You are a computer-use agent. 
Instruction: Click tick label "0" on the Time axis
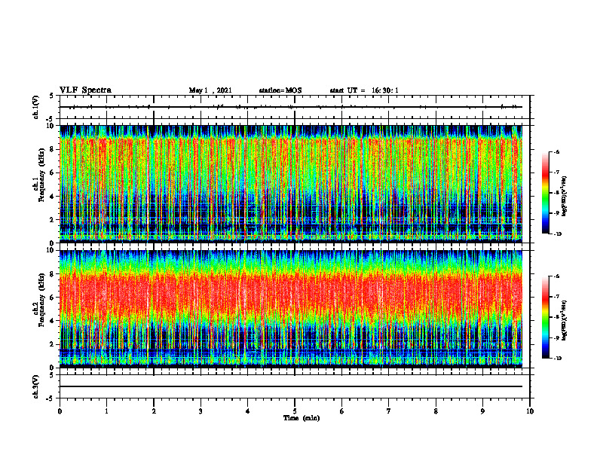(x=60, y=411)
